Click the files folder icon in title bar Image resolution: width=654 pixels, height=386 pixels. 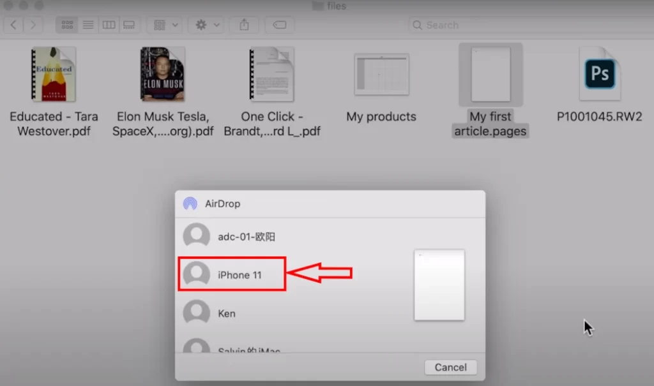pyautogui.click(x=318, y=6)
